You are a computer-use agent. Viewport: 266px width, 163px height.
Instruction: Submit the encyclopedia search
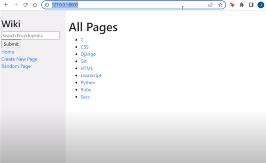point(11,44)
